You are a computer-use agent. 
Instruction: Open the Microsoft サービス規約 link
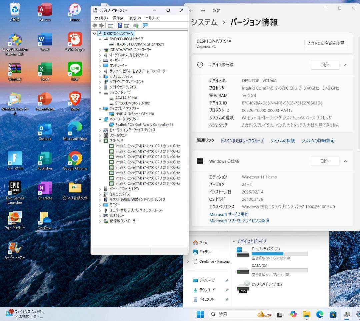229,214
